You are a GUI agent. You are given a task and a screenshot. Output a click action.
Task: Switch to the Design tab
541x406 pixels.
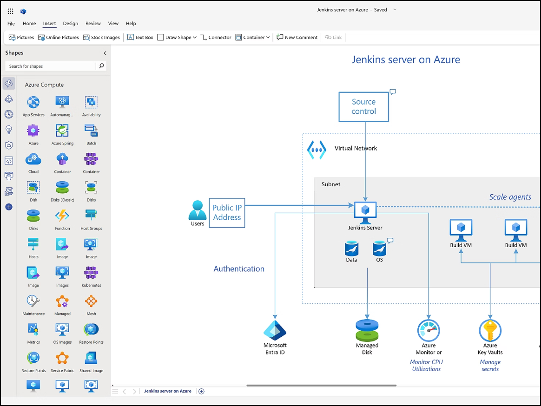pyautogui.click(x=70, y=23)
